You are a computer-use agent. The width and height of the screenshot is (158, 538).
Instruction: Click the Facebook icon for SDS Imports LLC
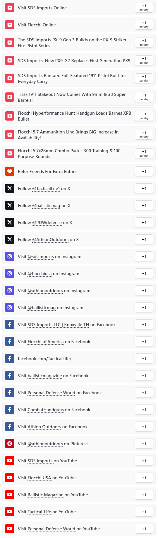pos(10,325)
